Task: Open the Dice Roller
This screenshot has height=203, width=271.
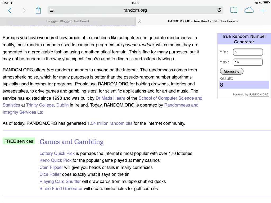Action: [x=50, y=174]
